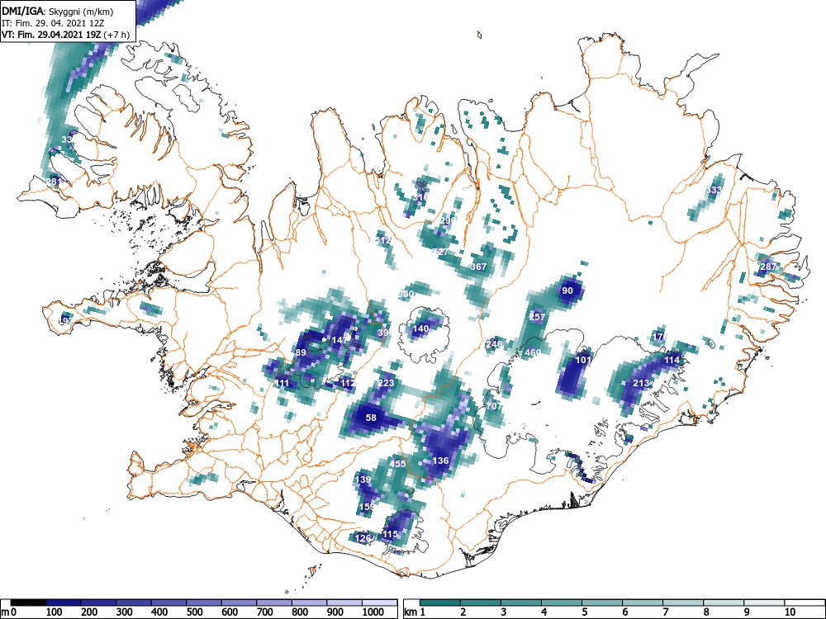Click the visibility label 512
The height and width of the screenshot is (619, 826).
pos(383,240)
